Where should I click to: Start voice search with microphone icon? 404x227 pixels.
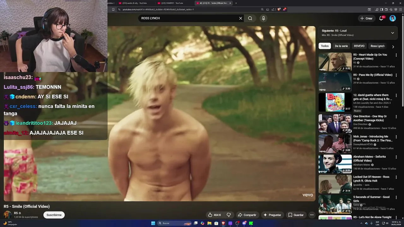coord(264,18)
